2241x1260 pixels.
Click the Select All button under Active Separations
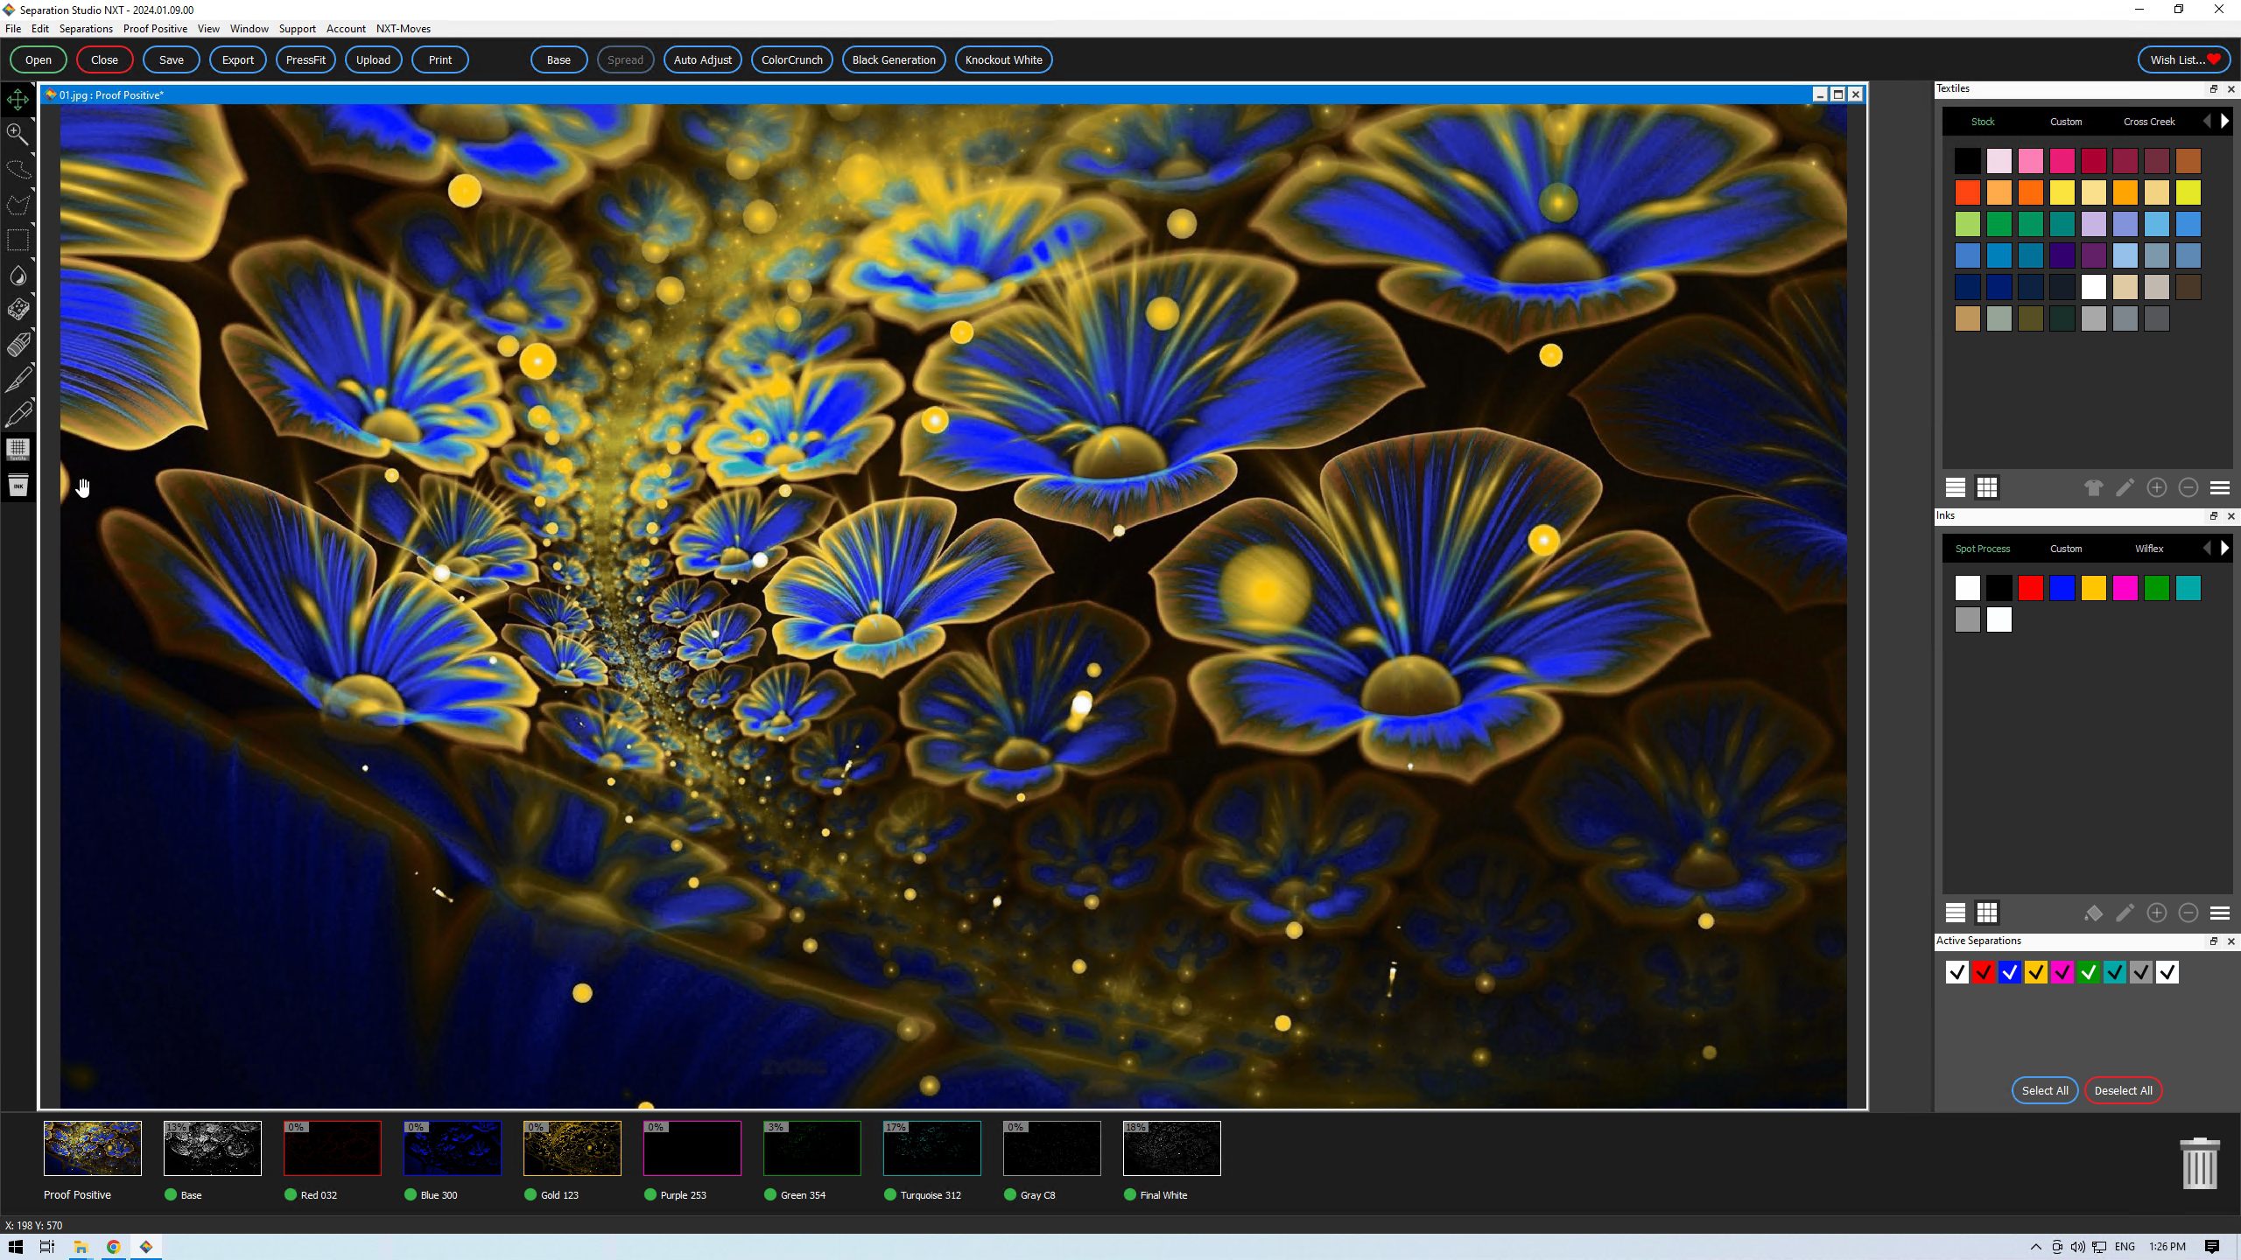(2044, 1090)
